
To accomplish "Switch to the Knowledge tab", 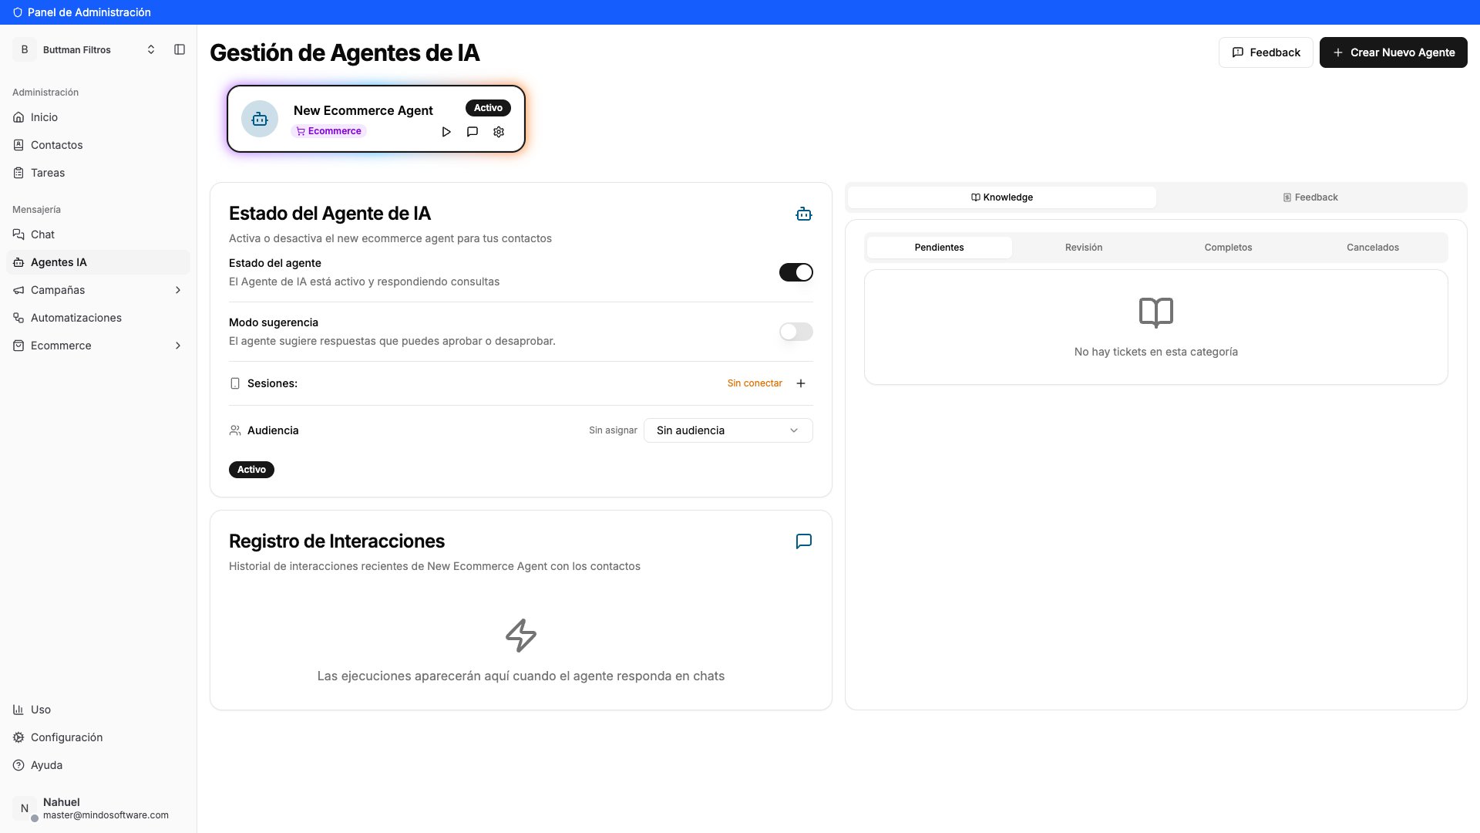I will 1002,197.
